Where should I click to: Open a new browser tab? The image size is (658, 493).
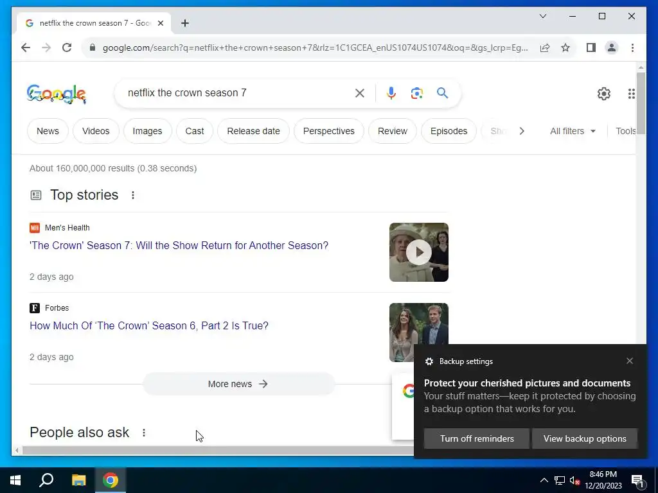tap(185, 23)
